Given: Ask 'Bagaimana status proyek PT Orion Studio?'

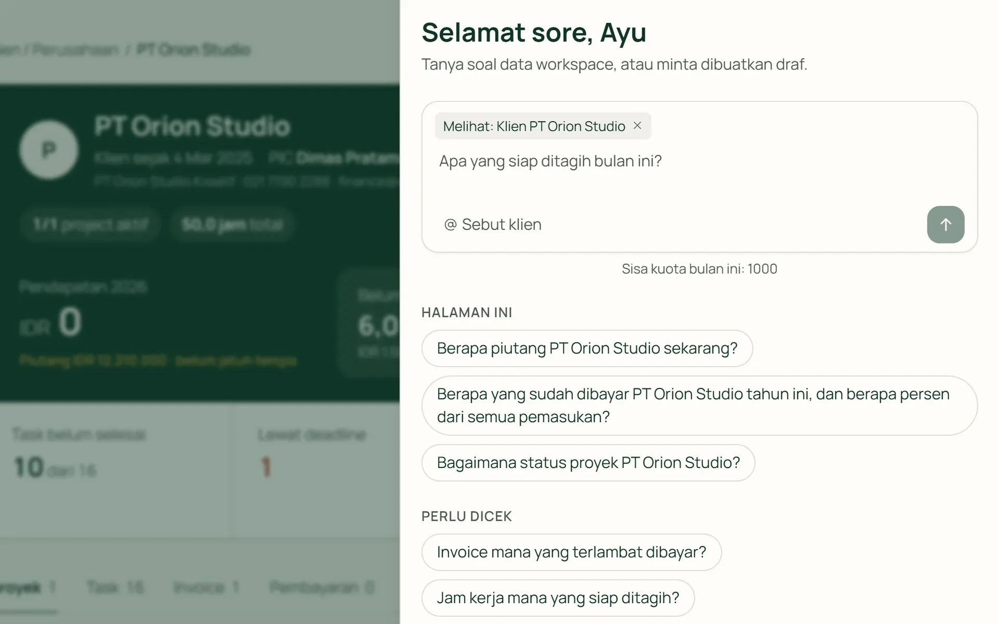Looking at the screenshot, I should tap(588, 463).
